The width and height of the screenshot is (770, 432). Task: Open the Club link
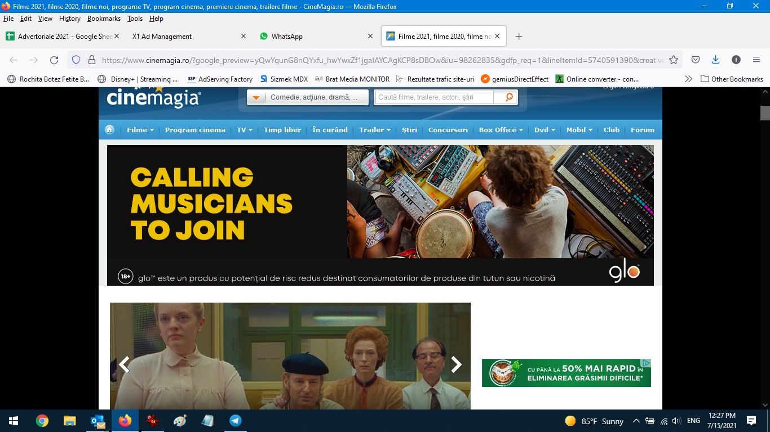click(612, 130)
